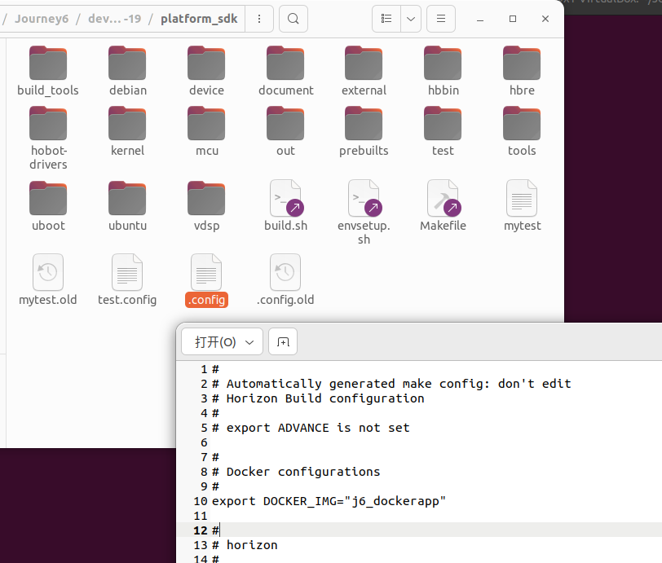Open the hamburger main menu

[x=441, y=18]
